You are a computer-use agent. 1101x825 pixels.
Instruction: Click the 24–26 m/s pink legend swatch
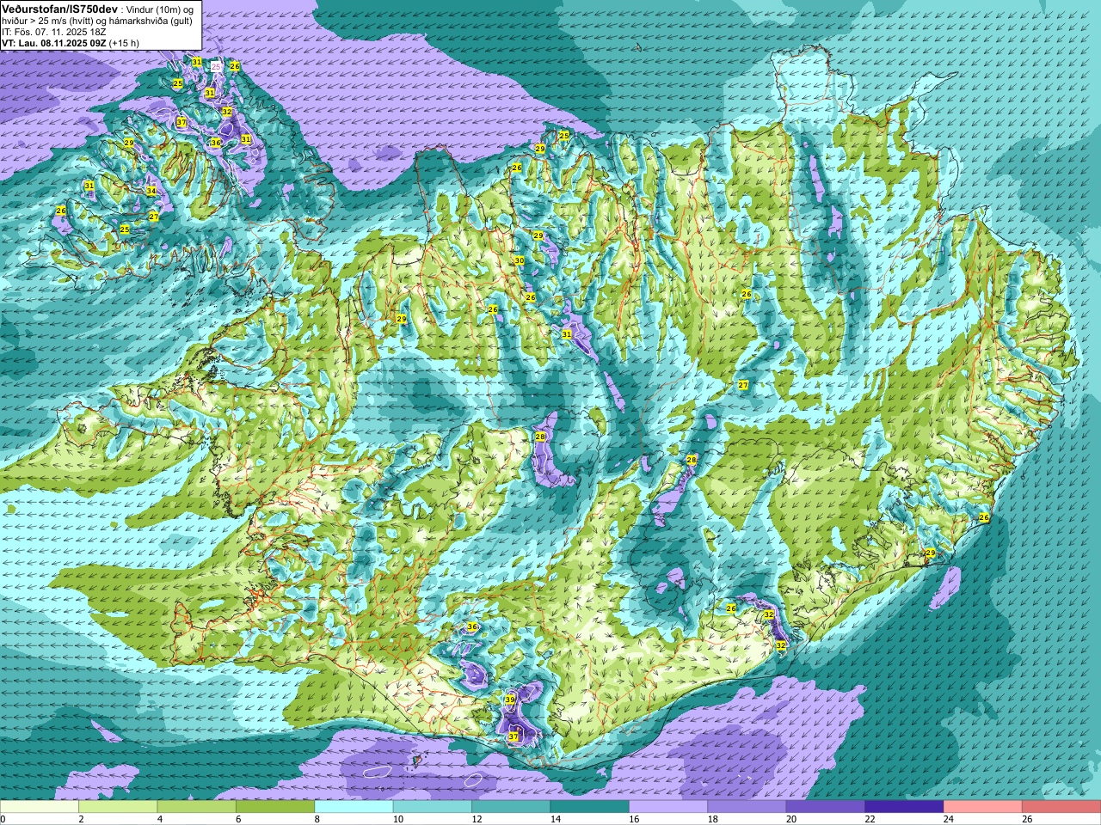point(983,807)
